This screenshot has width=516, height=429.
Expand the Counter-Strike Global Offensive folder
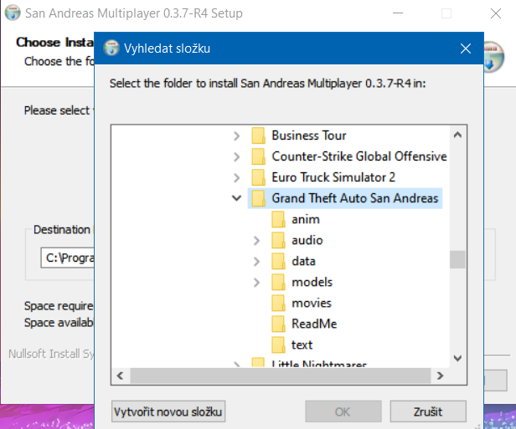click(x=236, y=156)
